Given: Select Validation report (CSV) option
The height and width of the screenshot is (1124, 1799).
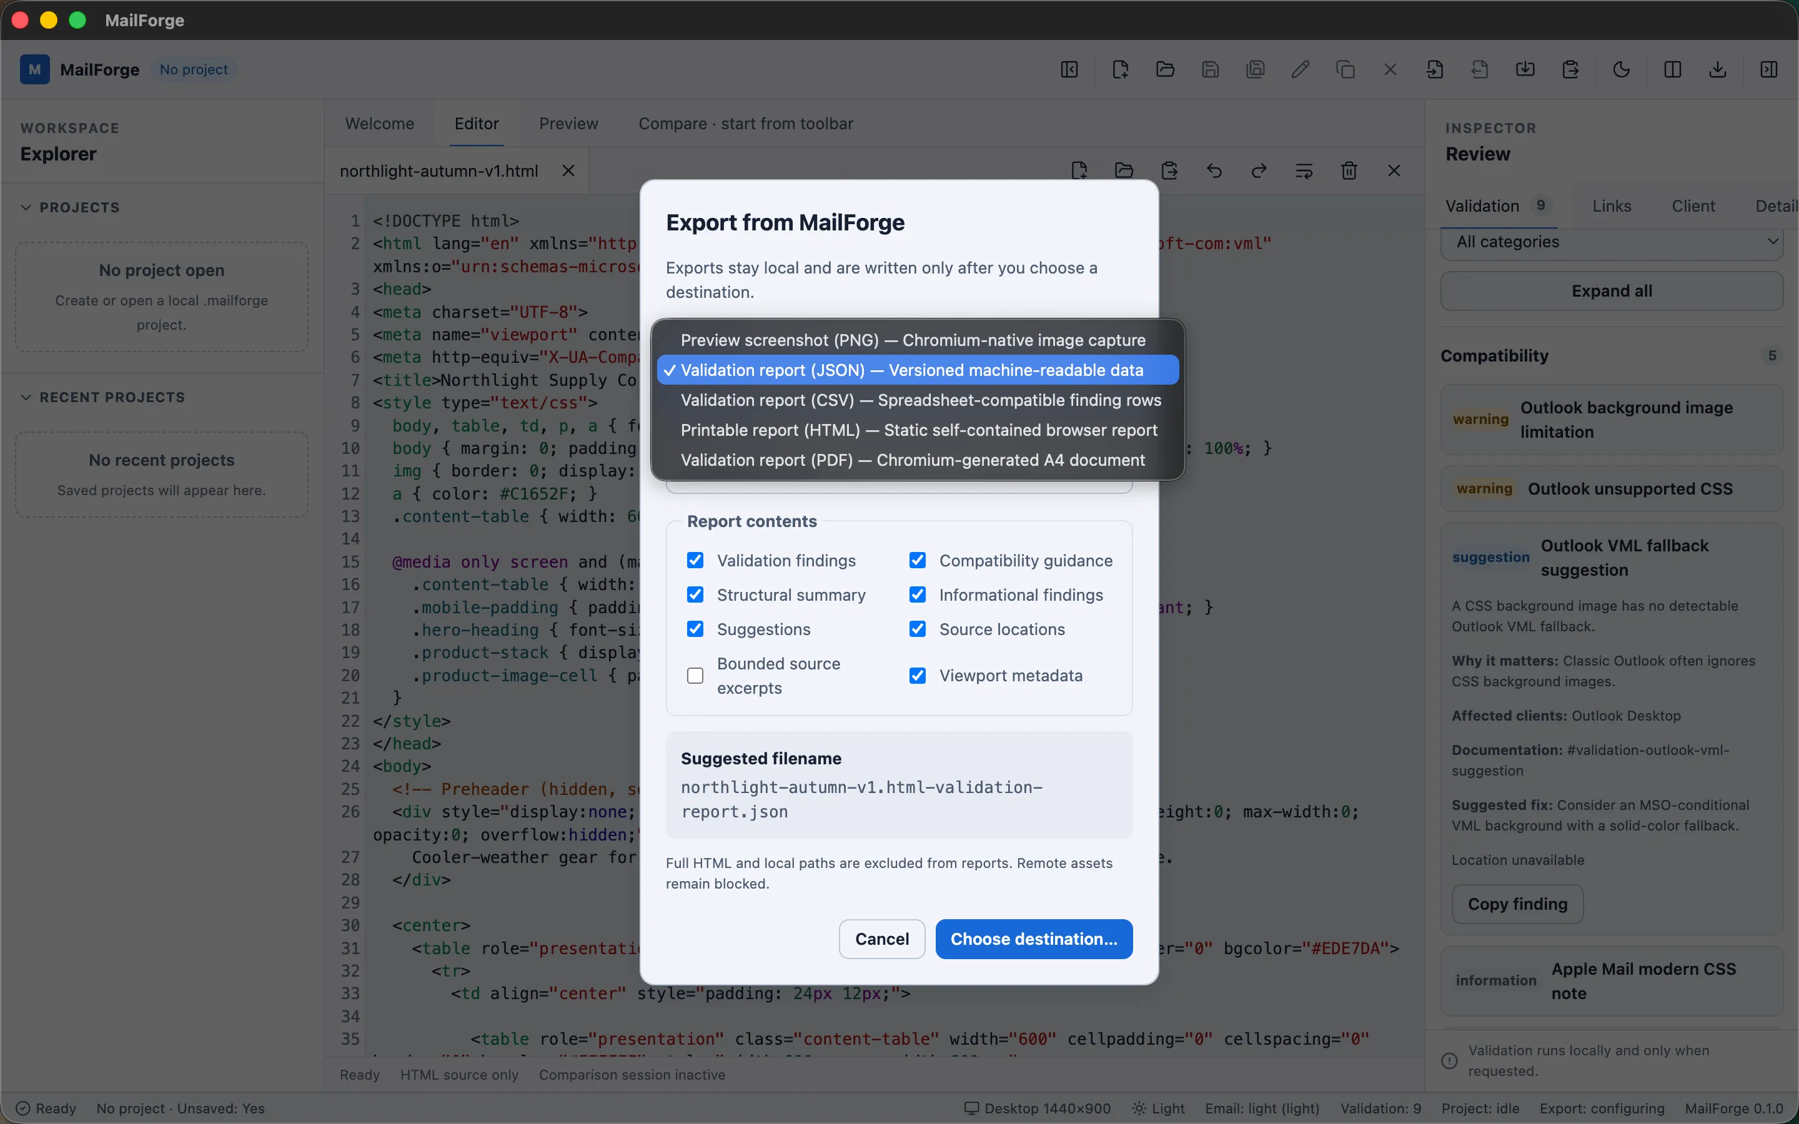Looking at the screenshot, I should point(918,400).
